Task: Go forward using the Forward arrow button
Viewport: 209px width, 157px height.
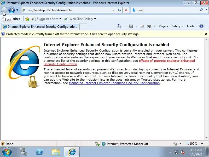Action: [x=11, y=10]
